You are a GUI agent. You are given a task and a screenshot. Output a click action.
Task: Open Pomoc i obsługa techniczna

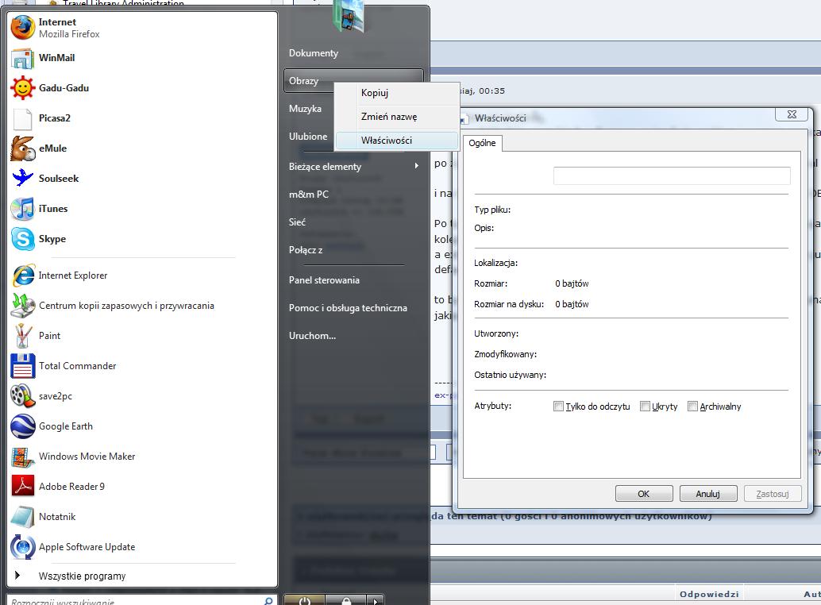[348, 308]
